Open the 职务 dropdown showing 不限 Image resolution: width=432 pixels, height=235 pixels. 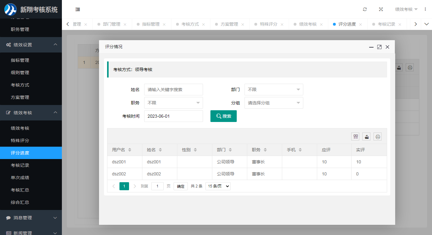click(x=173, y=103)
